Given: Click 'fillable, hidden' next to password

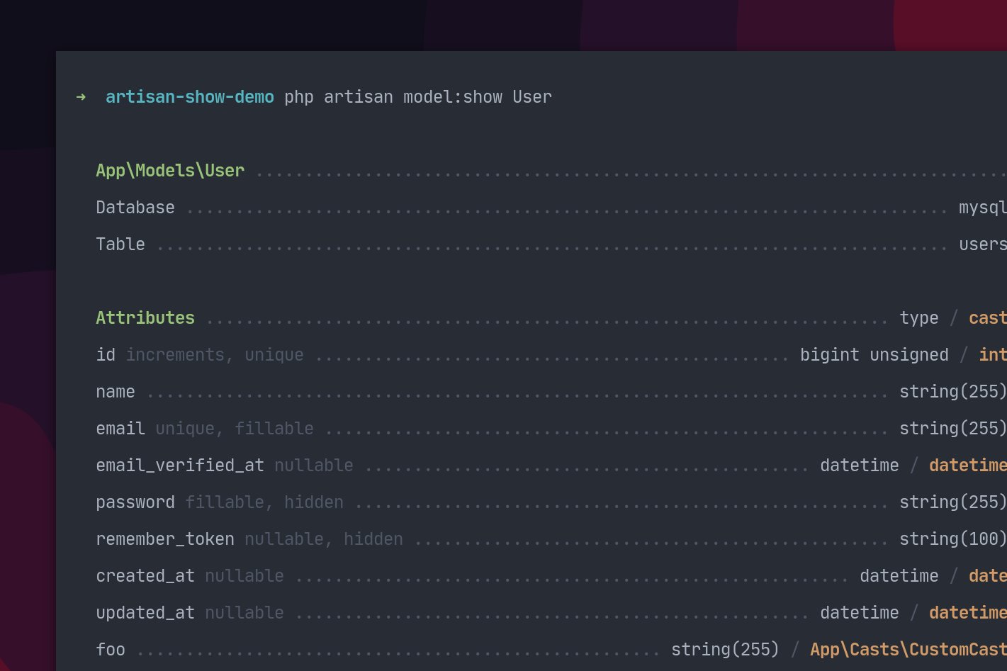Looking at the screenshot, I should 264,502.
